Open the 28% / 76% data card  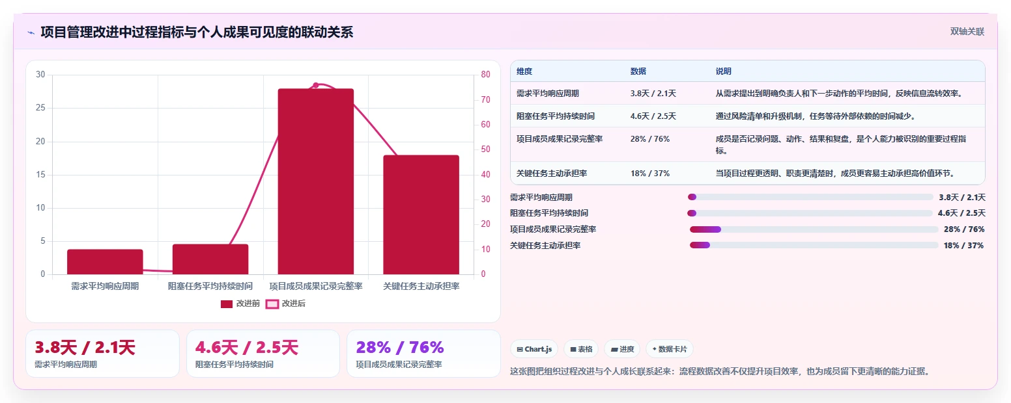tap(423, 354)
